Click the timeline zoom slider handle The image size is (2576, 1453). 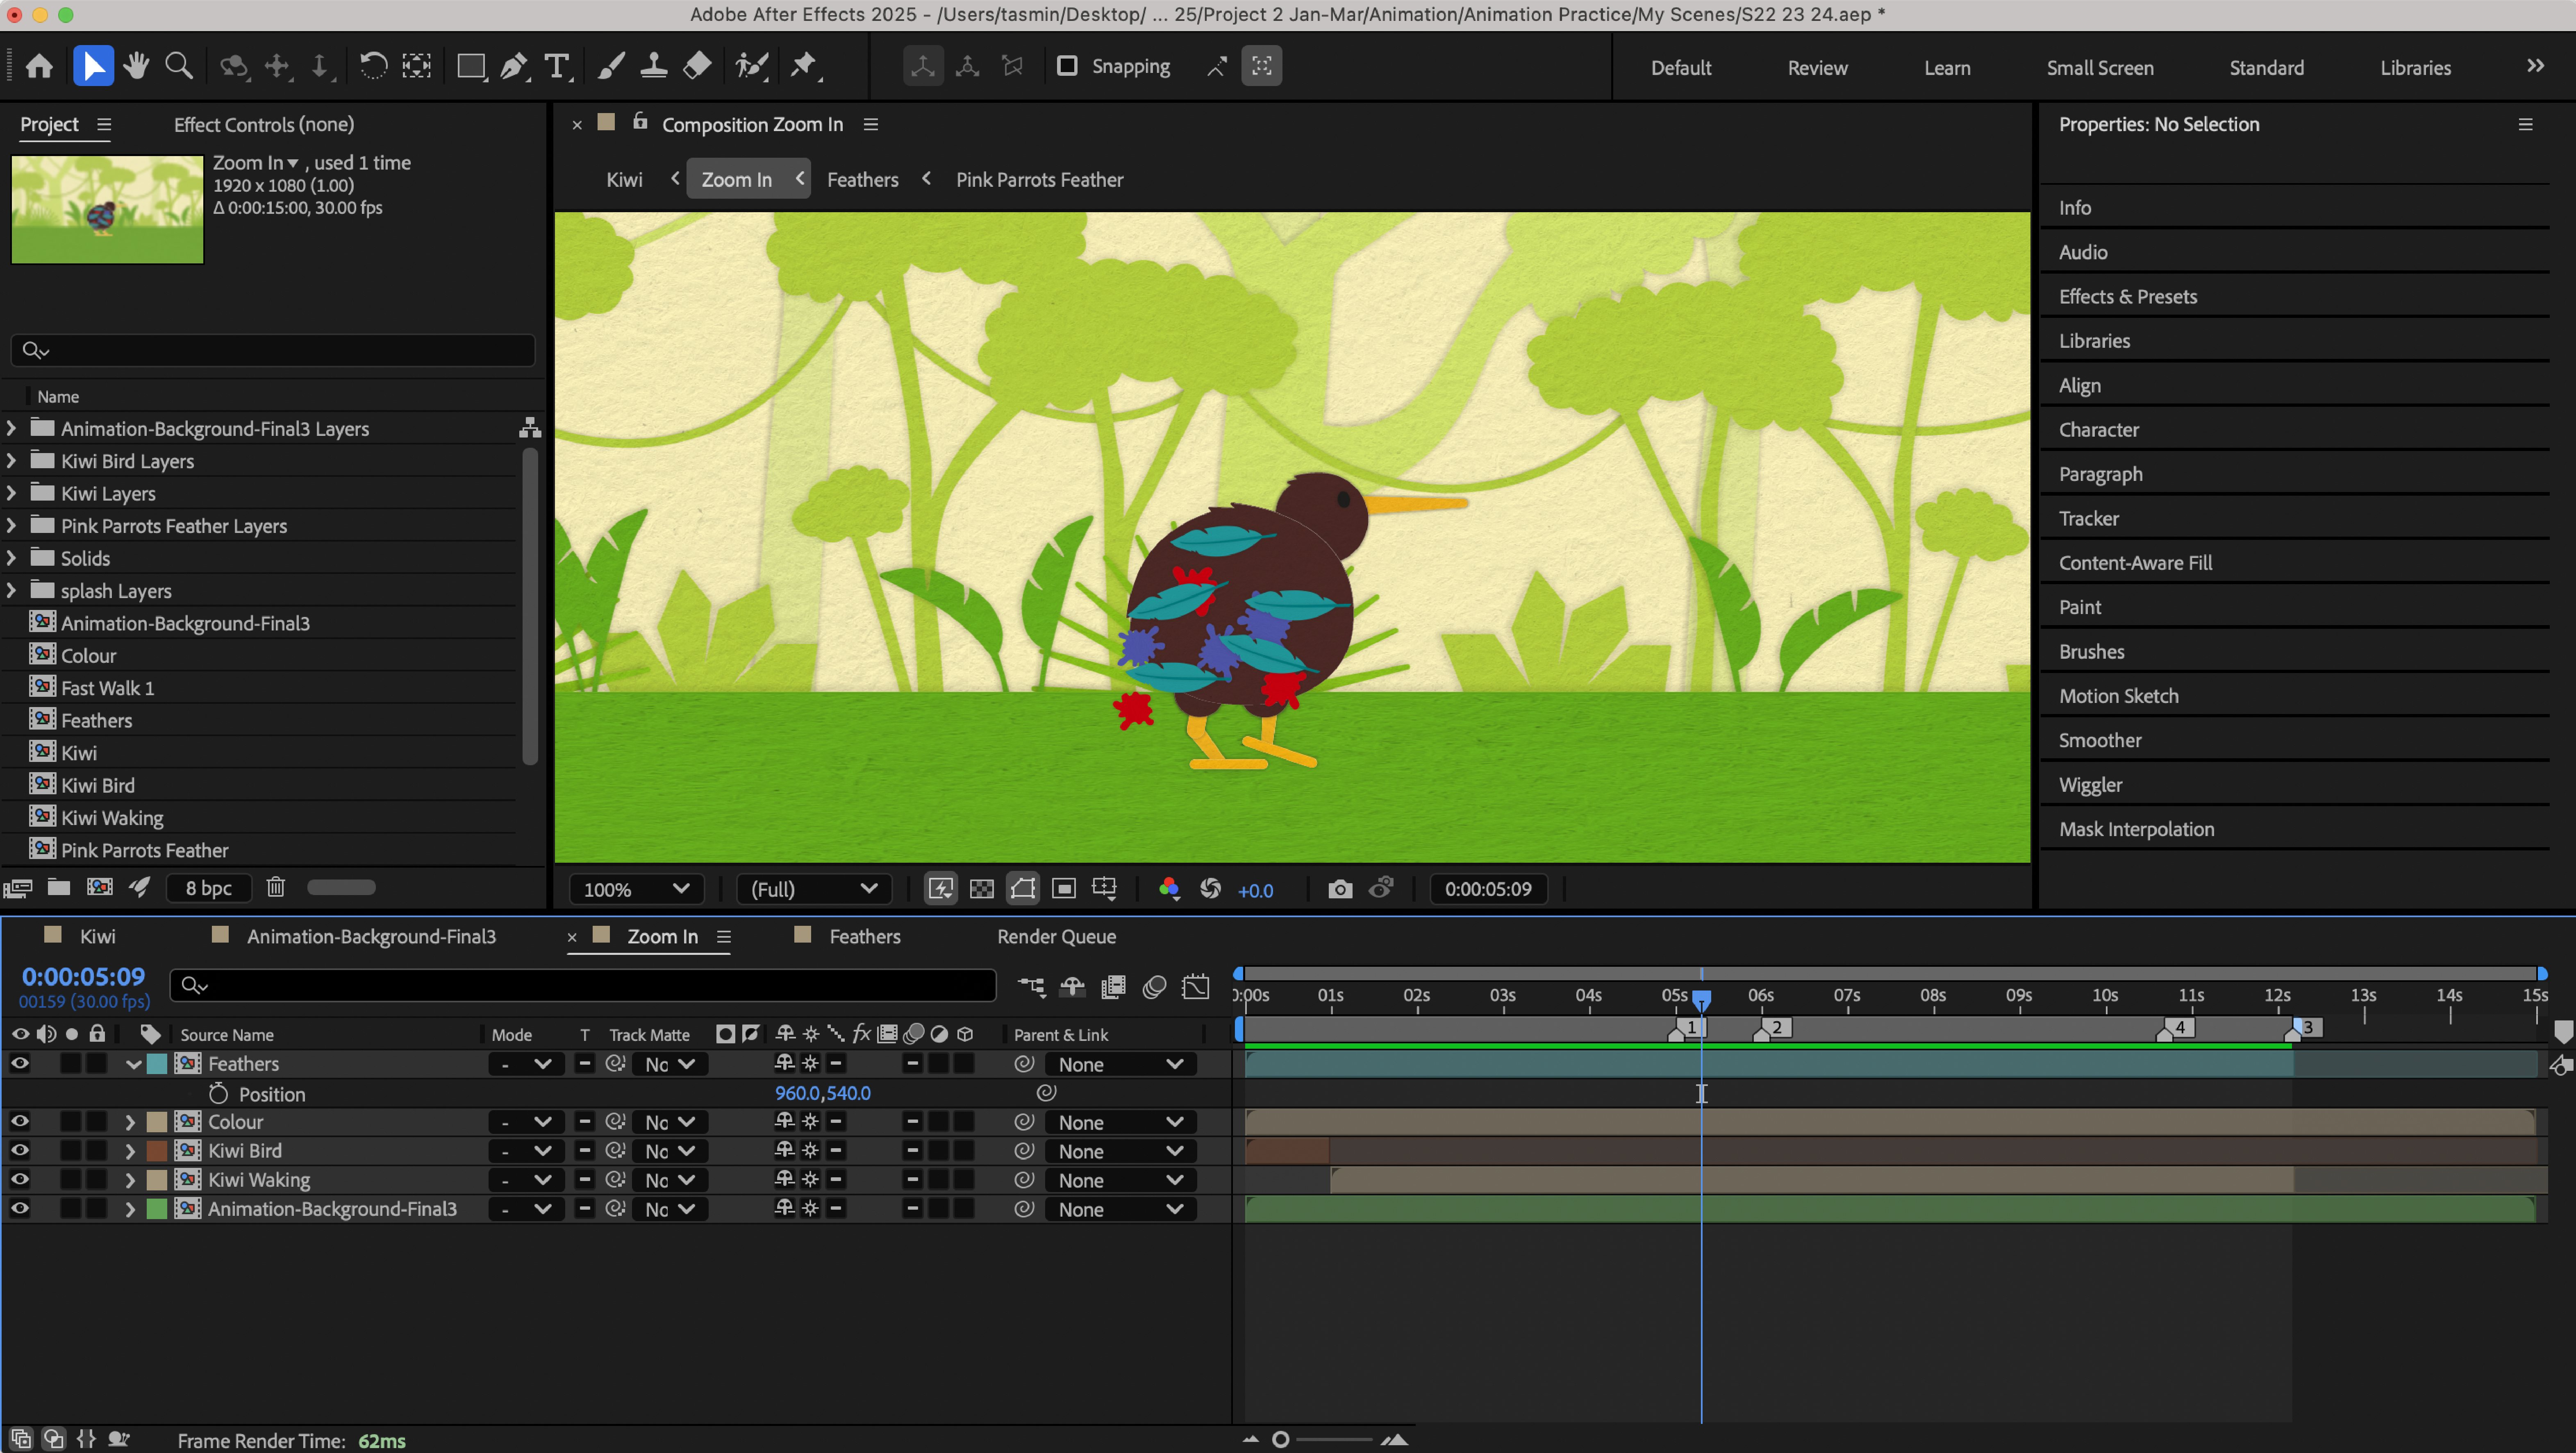point(1280,1439)
